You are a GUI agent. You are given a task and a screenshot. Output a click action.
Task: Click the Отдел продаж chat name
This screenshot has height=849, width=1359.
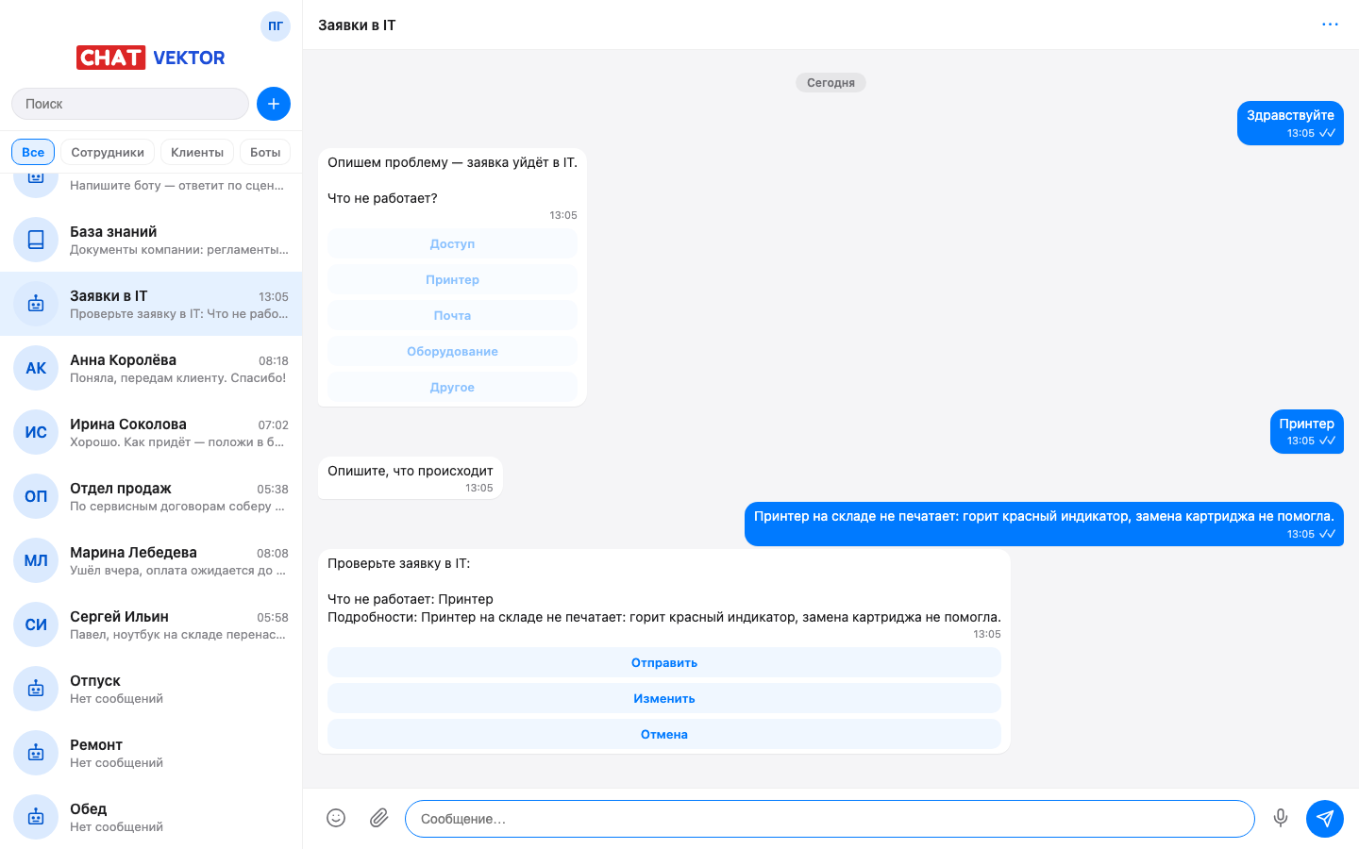pyautogui.click(x=121, y=488)
